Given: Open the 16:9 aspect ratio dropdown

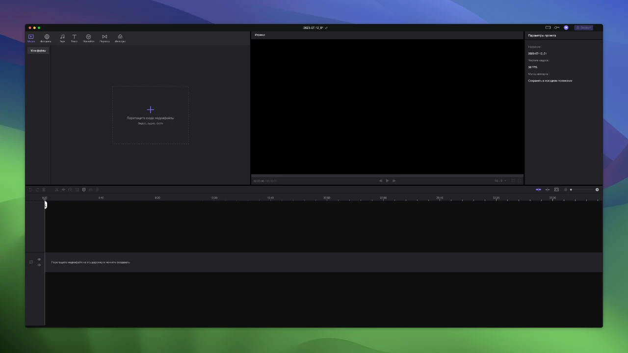Looking at the screenshot, I should (500, 181).
